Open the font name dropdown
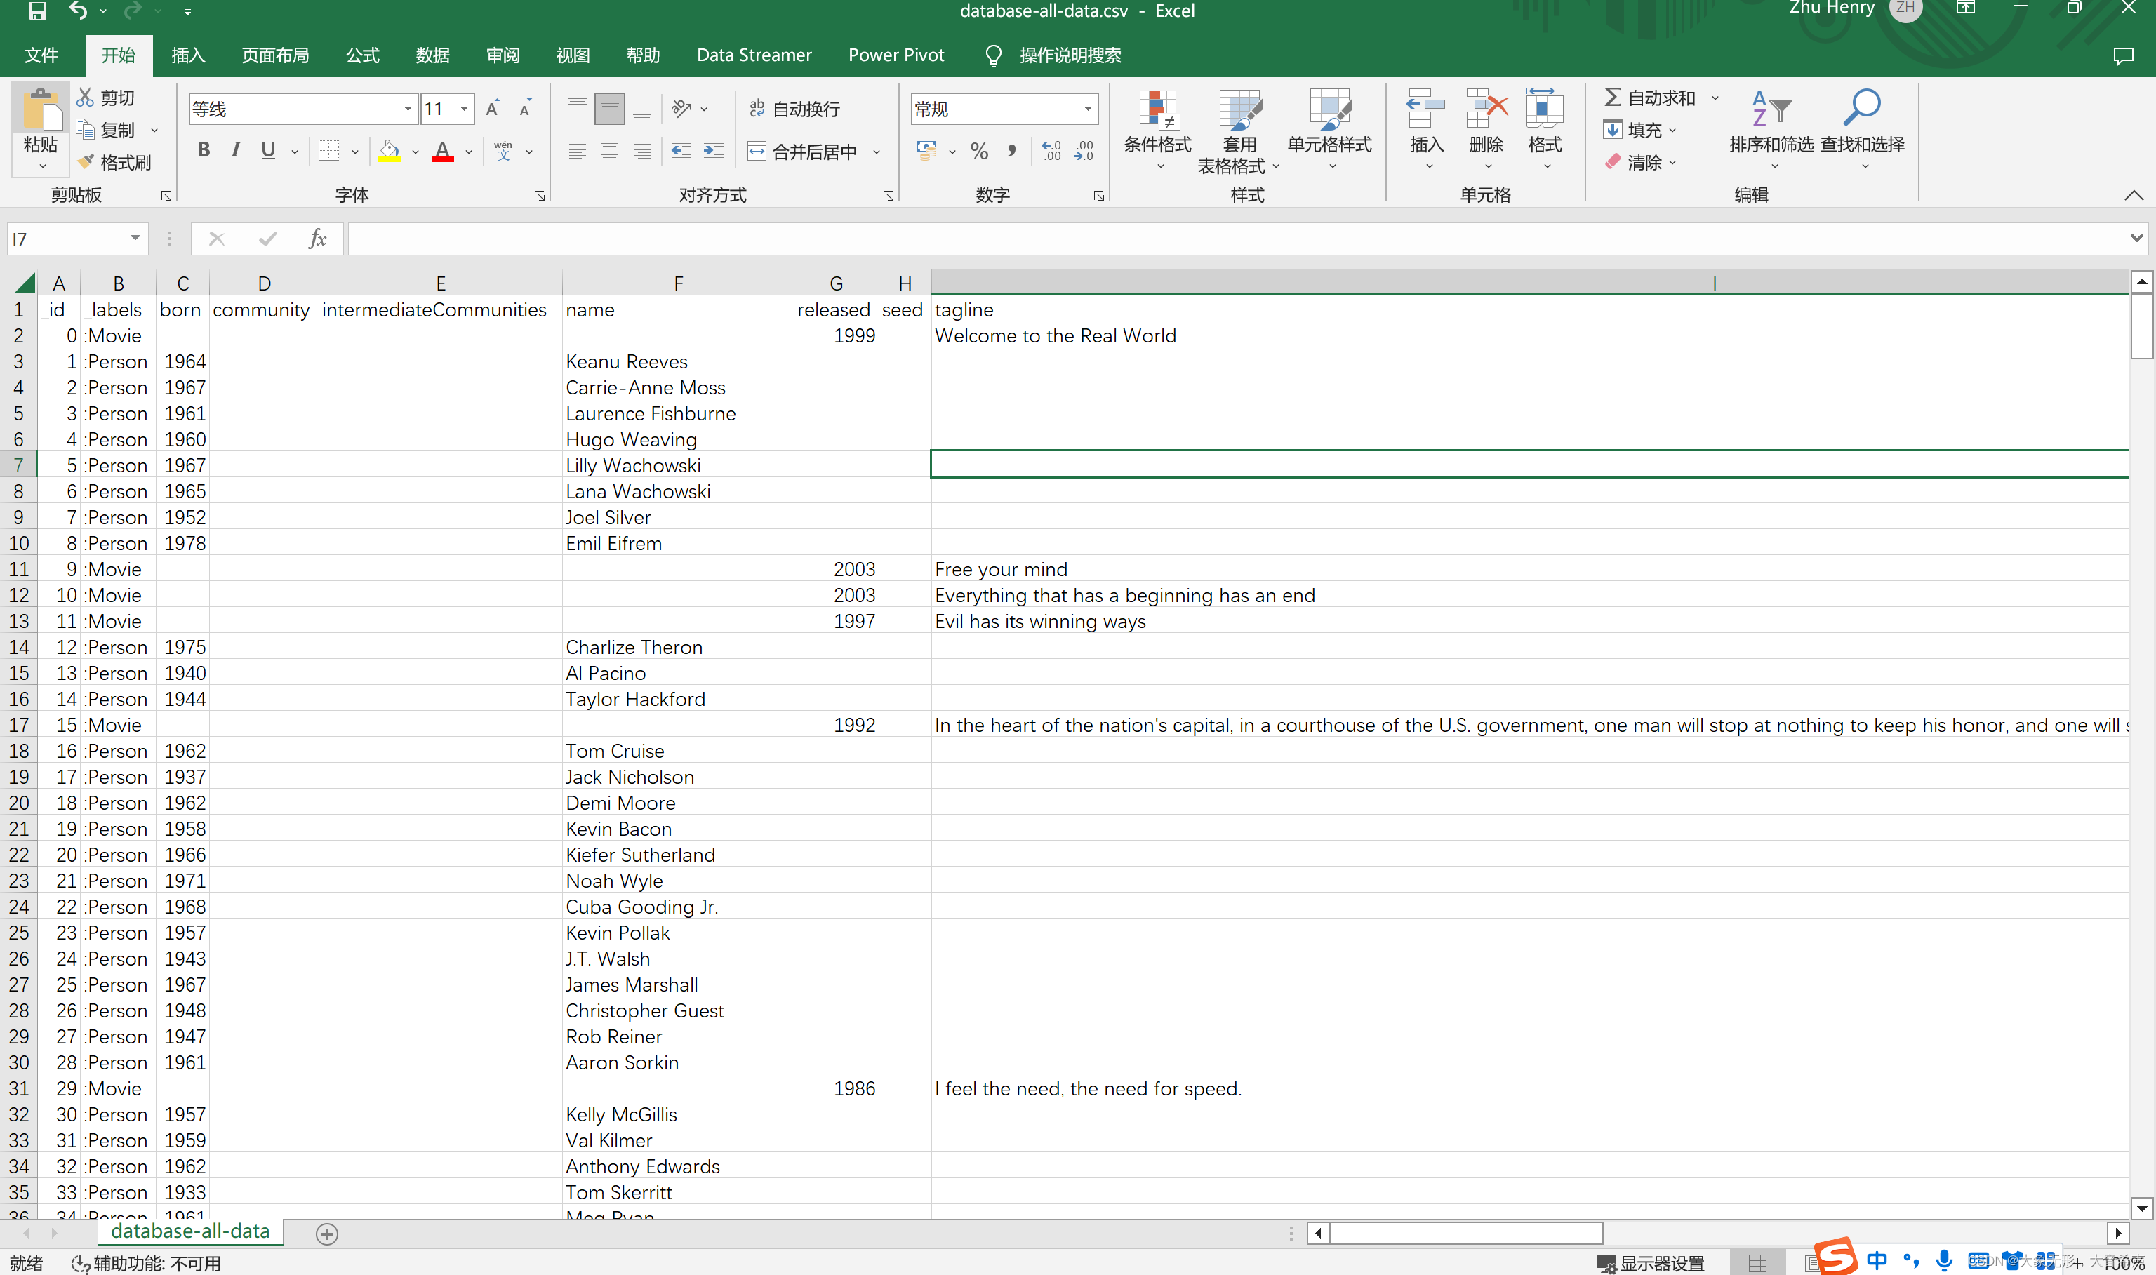 coord(407,109)
